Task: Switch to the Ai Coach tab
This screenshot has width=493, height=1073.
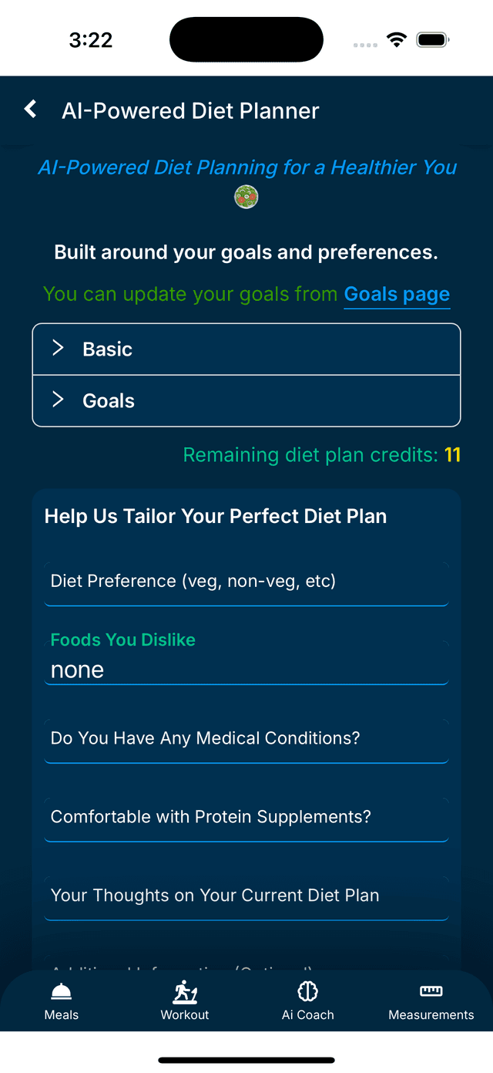Action: pyautogui.click(x=307, y=1000)
